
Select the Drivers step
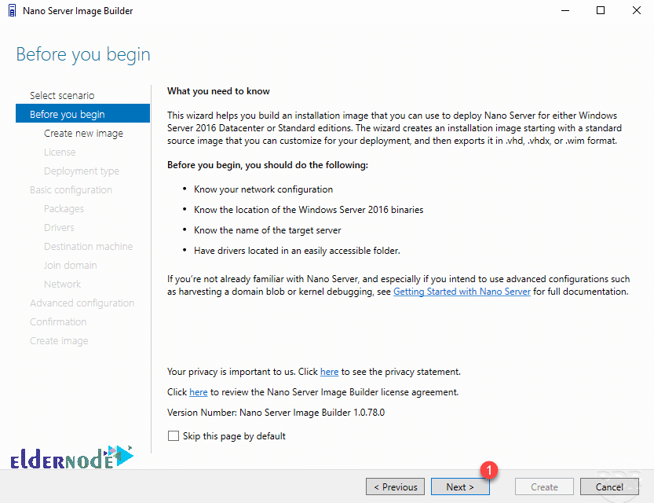pyautogui.click(x=59, y=227)
